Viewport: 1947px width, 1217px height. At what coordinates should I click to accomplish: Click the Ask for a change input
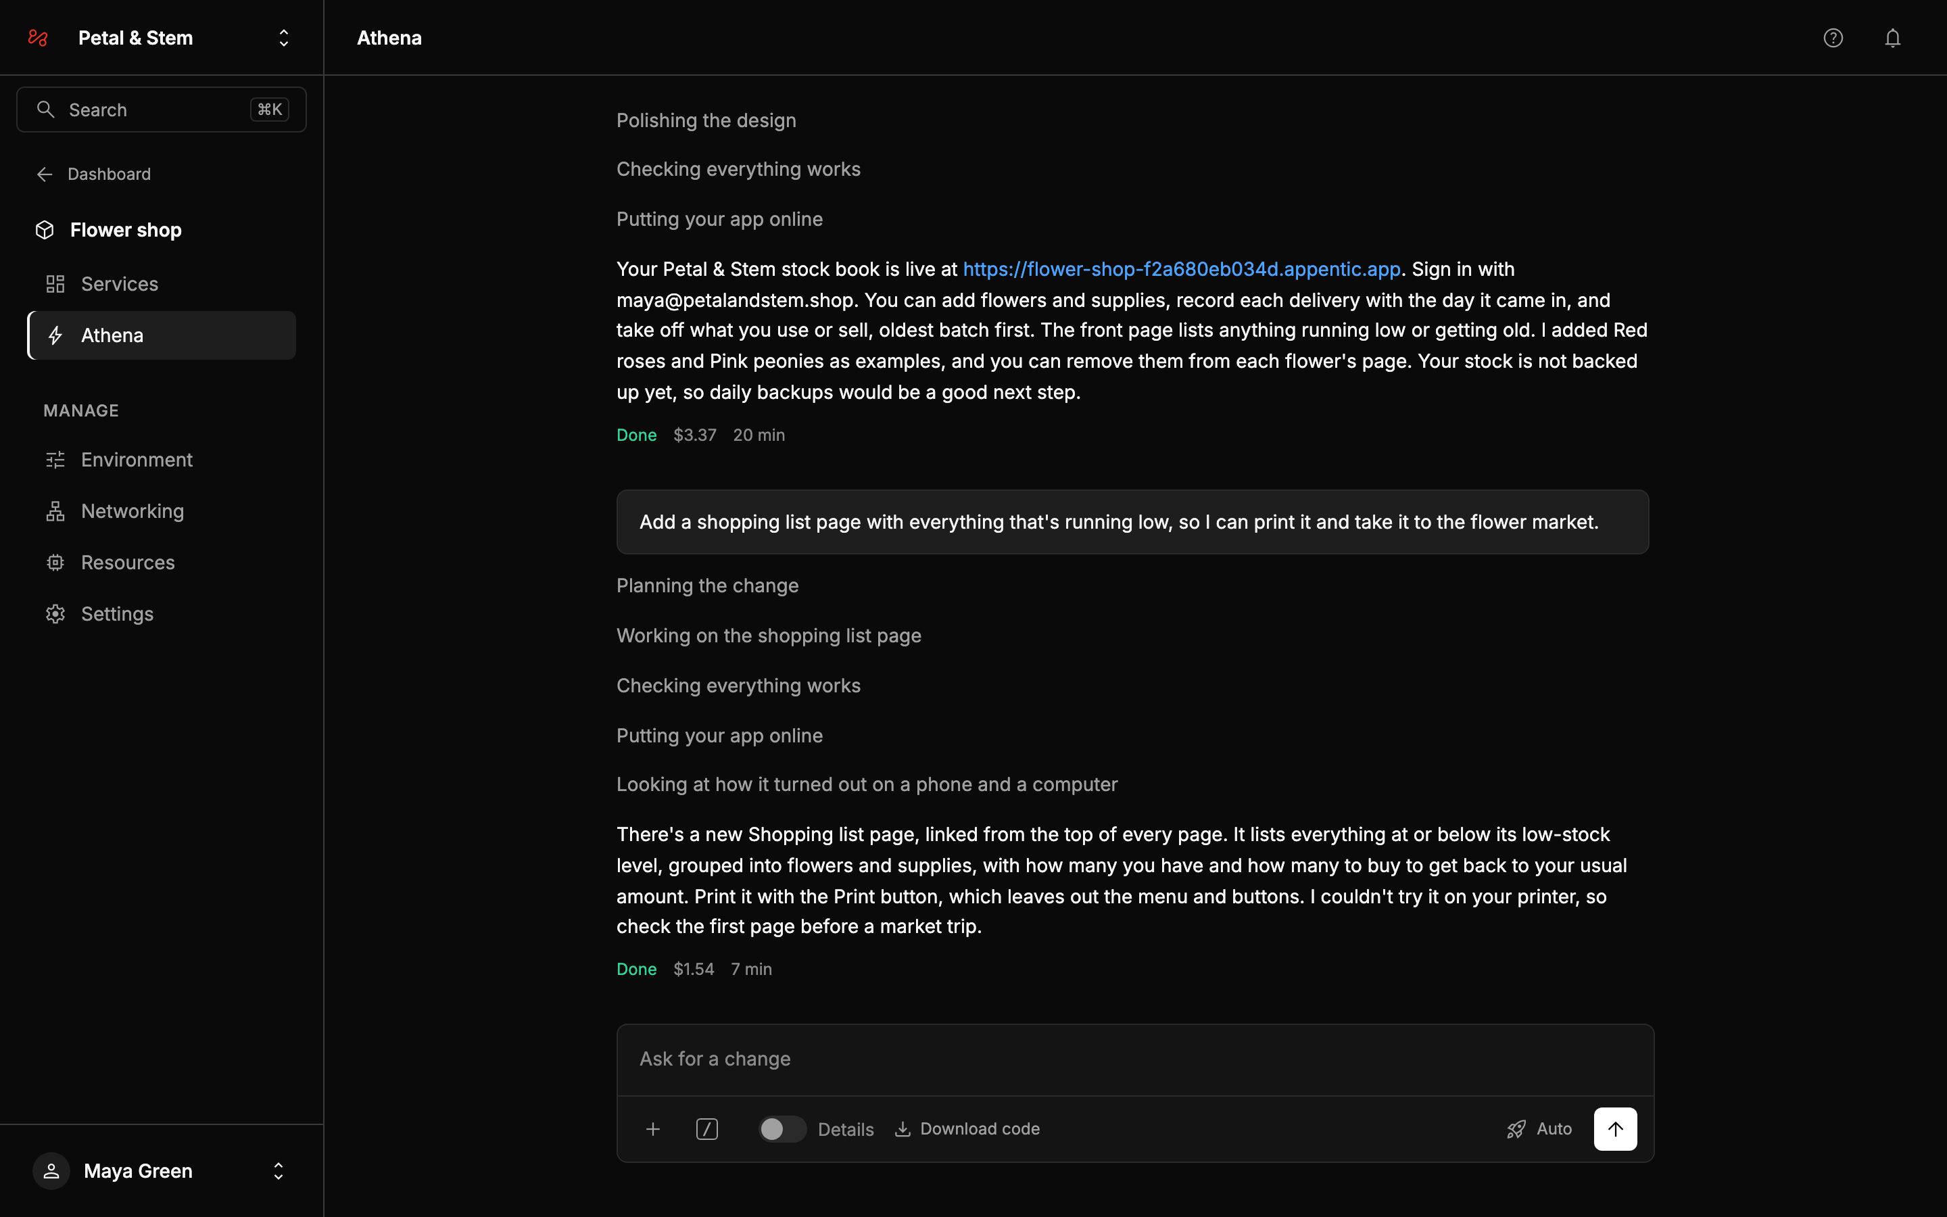[1134, 1059]
